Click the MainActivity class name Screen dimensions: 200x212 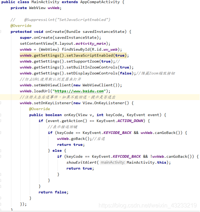pos(45,2)
